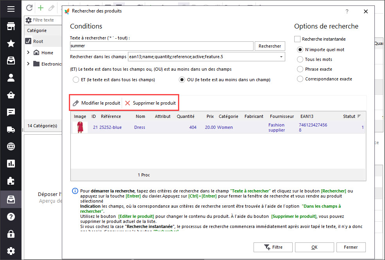Sort by the Fournisseur column header

pos(282,116)
